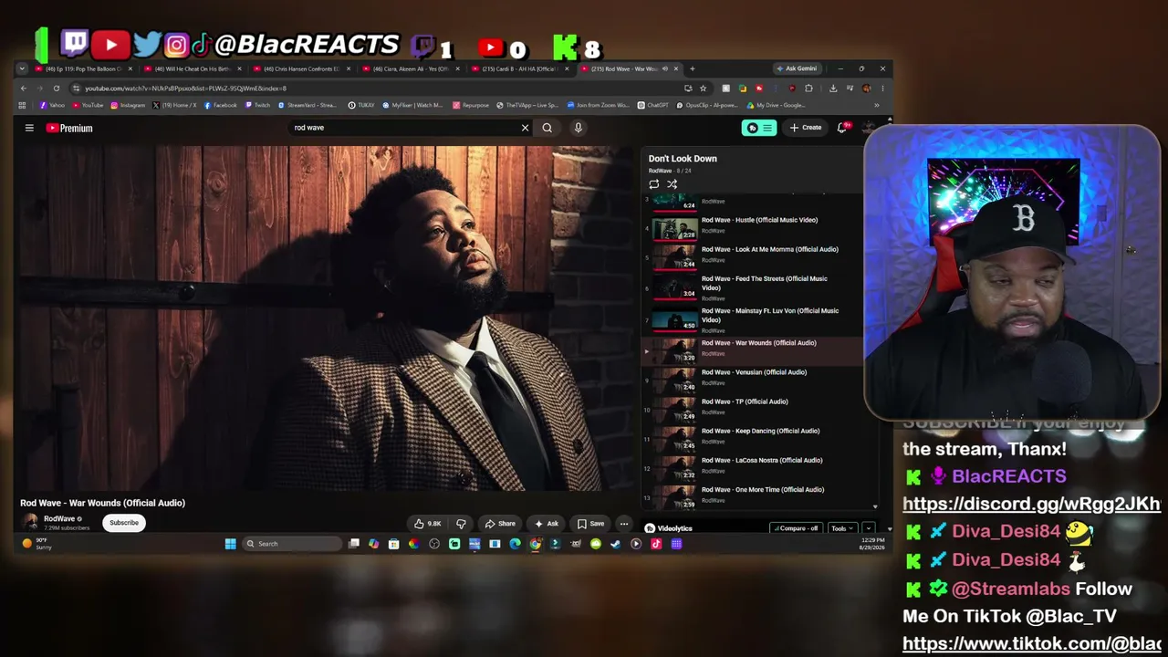Open the YouTube guide hamburger menu
Screen dimensions: 1168x657
tap(29, 128)
